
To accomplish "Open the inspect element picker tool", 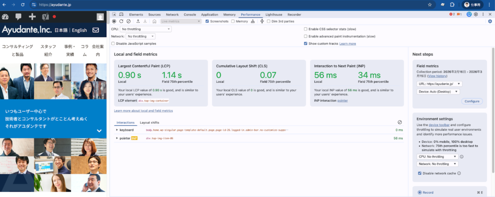I will point(115,15).
